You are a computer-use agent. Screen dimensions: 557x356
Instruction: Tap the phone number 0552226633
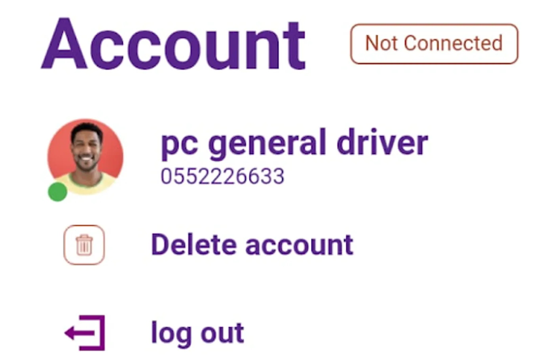coord(222,176)
